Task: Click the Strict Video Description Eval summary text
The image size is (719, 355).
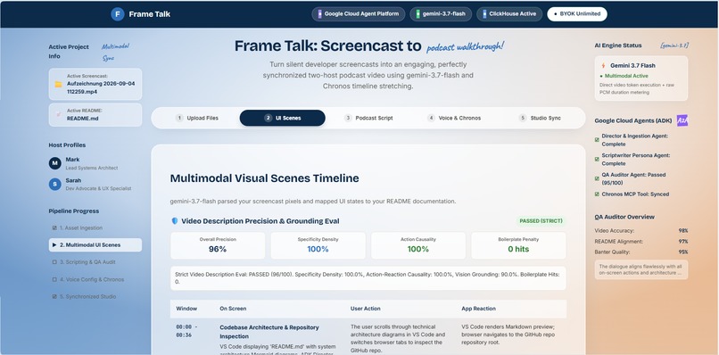Action: [368, 278]
